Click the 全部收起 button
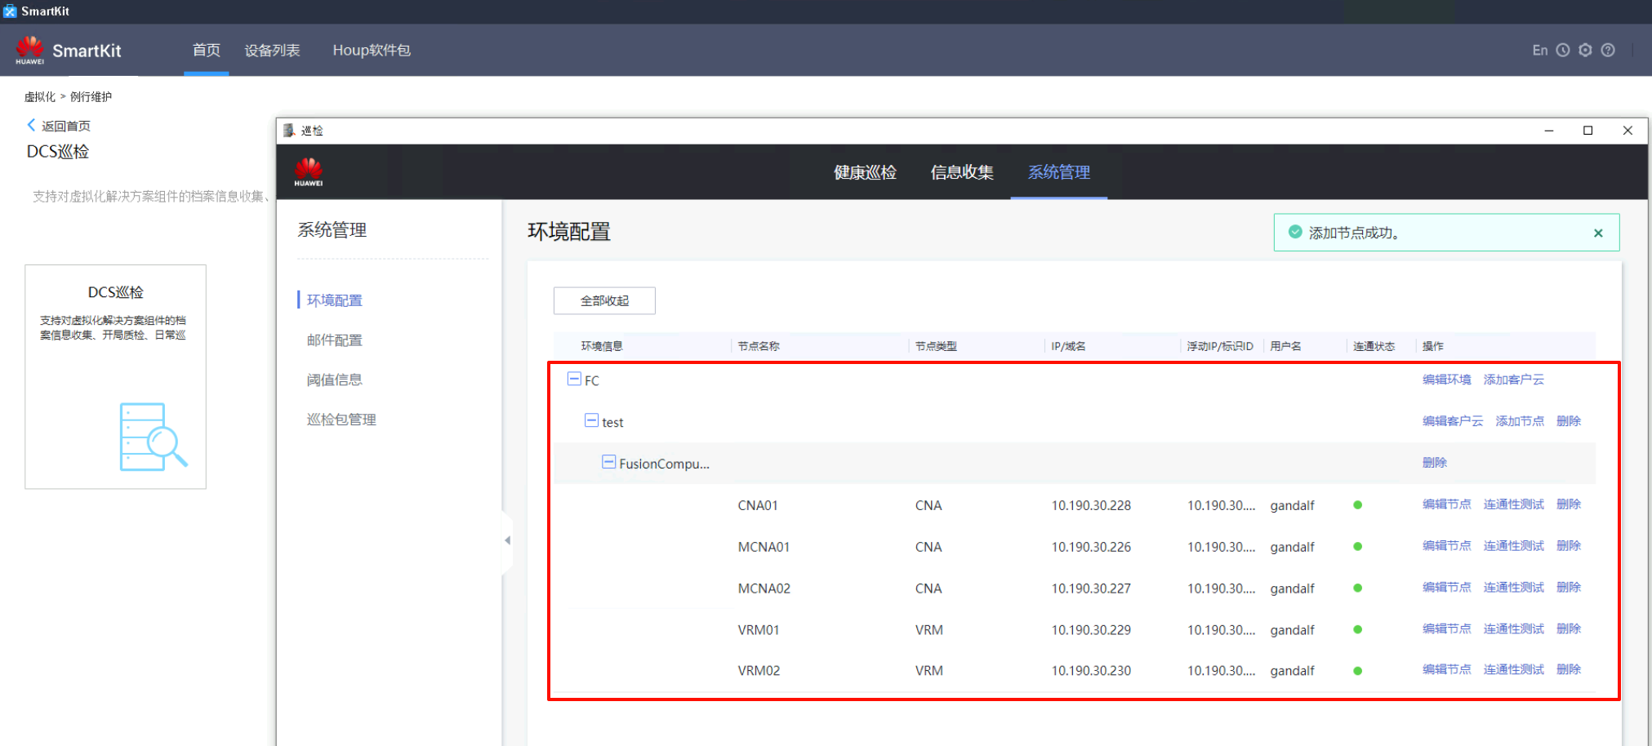This screenshot has height=746, width=1652. (x=604, y=300)
